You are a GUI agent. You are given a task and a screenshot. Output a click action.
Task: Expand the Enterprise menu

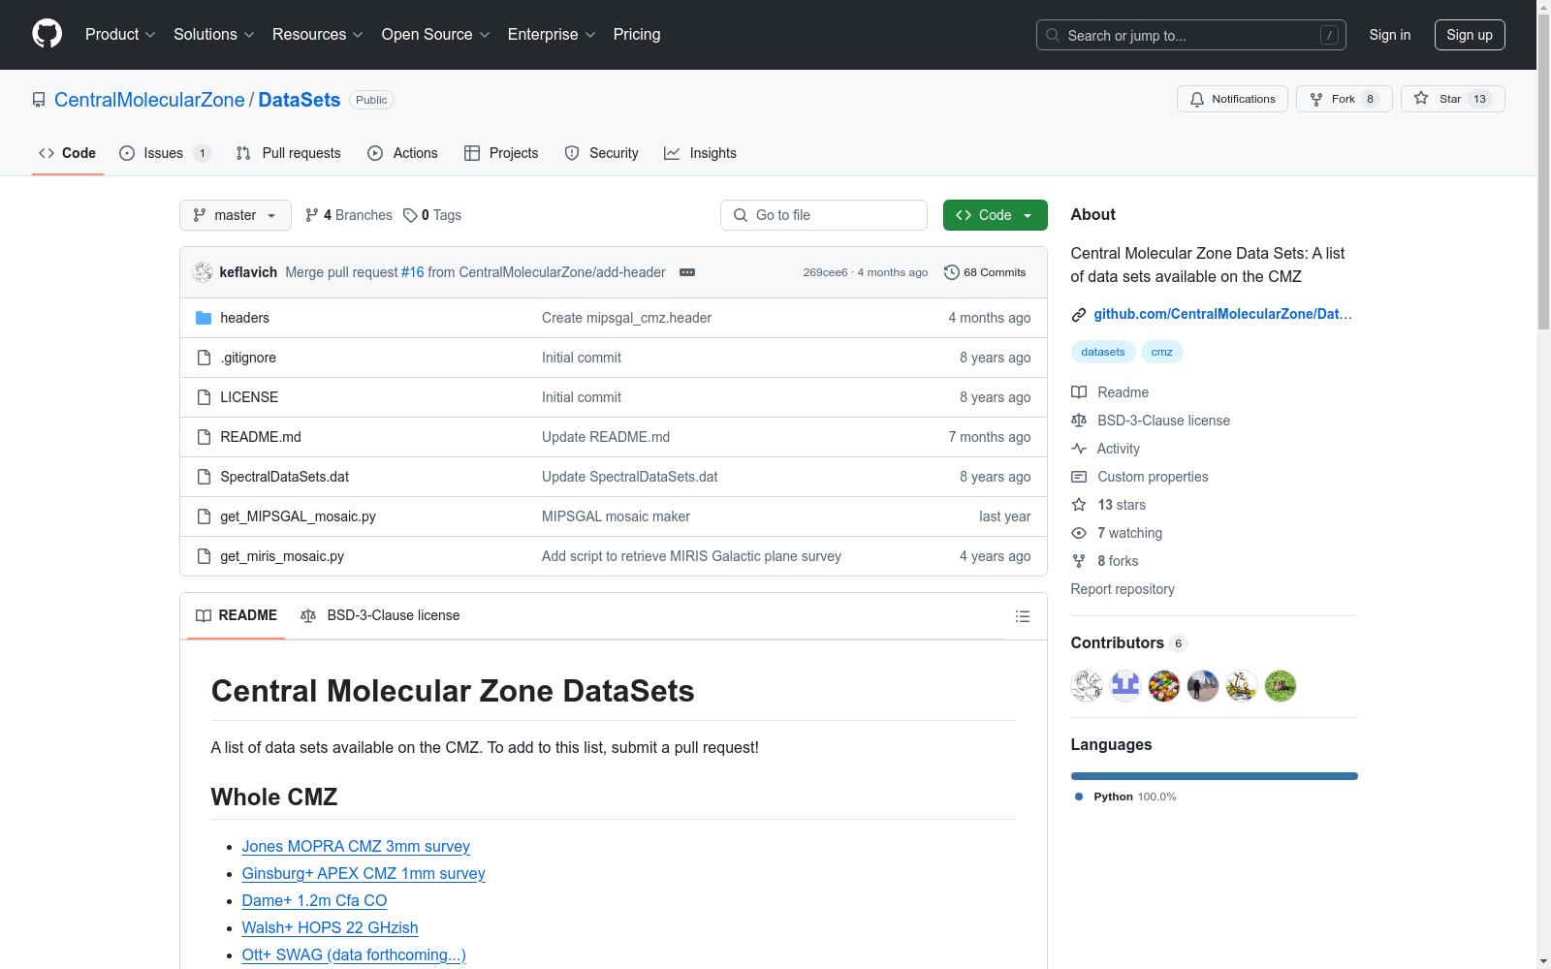(x=552, y=35)
